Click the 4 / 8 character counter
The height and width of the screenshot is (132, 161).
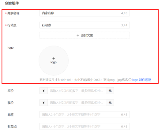click(x=124, y=13)
